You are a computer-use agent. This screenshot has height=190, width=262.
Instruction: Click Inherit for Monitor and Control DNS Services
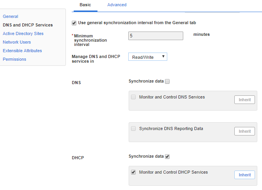[x=244, y=100]
